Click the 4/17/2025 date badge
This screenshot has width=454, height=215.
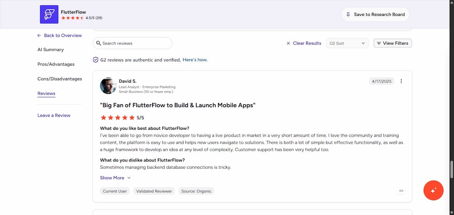point(382,81)
